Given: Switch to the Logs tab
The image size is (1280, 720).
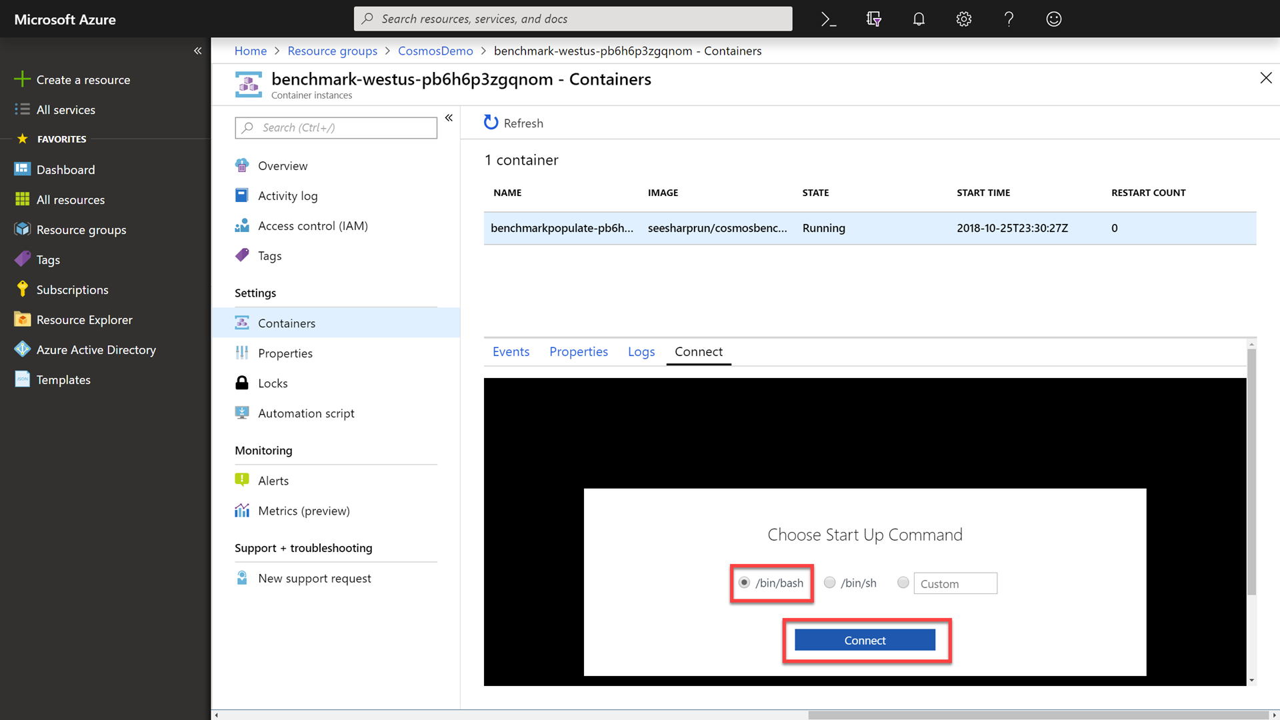Looking at the screenshot, I should [641, 351].
